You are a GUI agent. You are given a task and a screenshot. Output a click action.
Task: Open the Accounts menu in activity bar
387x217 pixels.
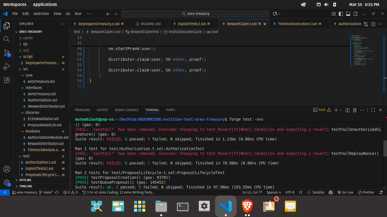pyautogui.click(x=6, y=169)
